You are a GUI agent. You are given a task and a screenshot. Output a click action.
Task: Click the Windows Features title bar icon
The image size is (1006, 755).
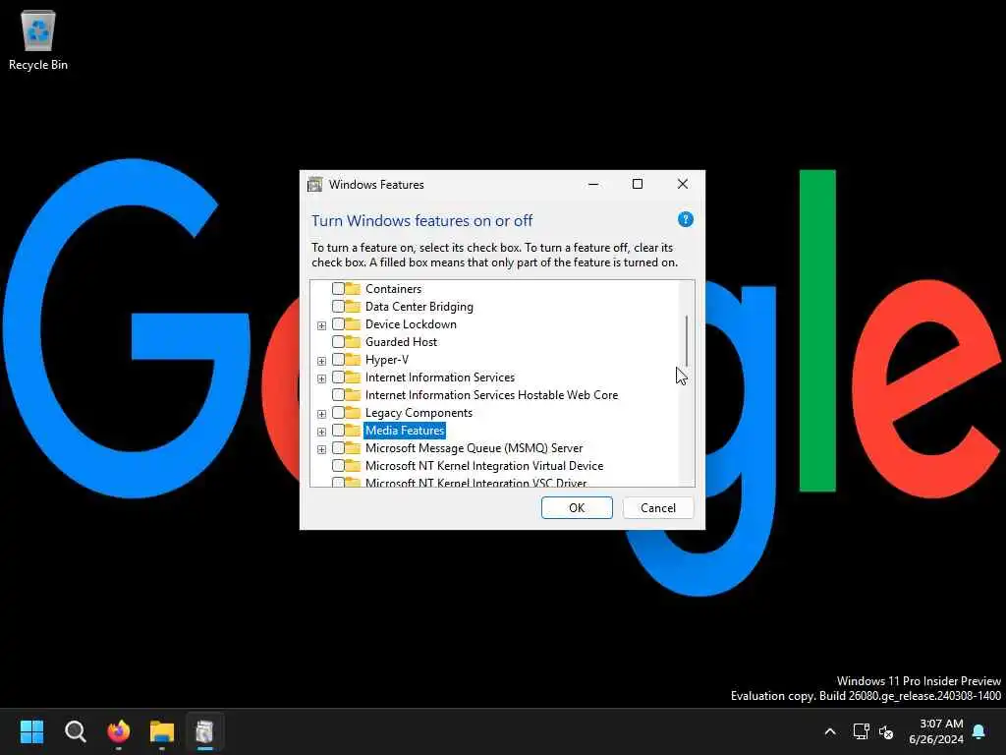point(314,185)
